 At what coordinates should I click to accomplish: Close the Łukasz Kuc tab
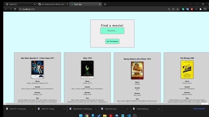(x=35, y=4)
